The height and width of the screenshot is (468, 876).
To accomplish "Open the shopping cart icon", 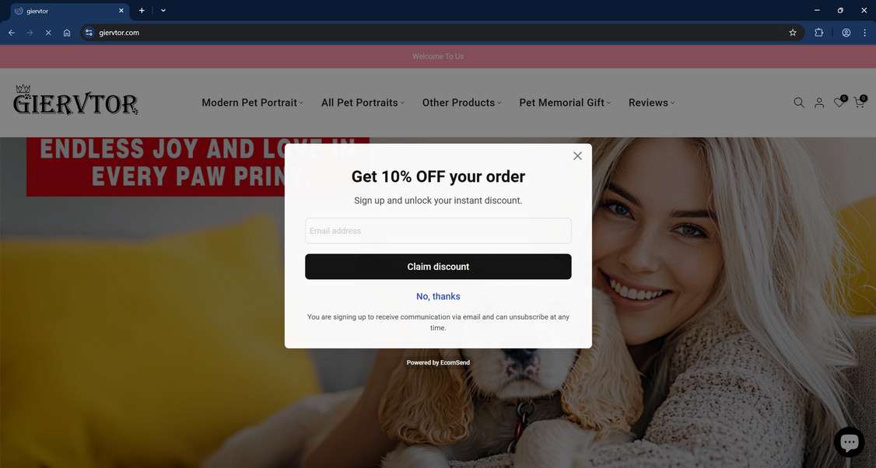I will (860, 102).
